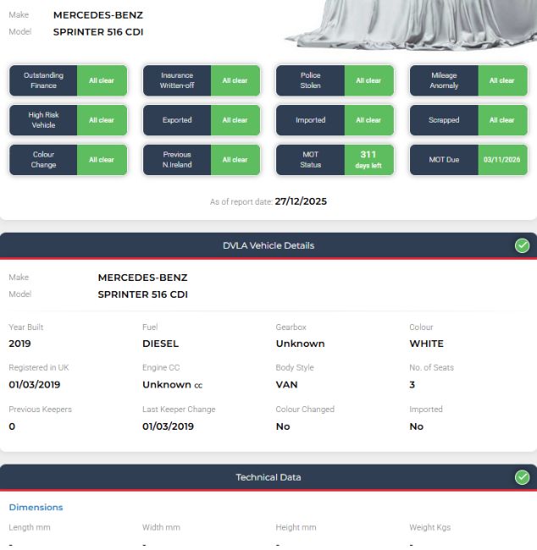Select the Police Stolen status badge
Viewport: 537px width, 550px height.
335,80
